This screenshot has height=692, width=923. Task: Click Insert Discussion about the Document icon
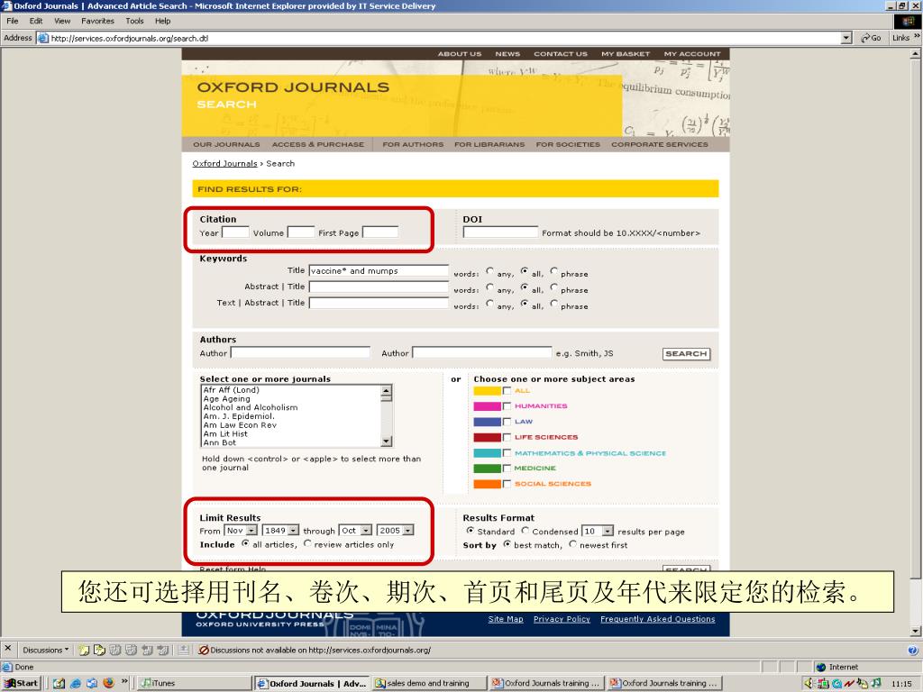pyautogui.click(x=99, y=651)
